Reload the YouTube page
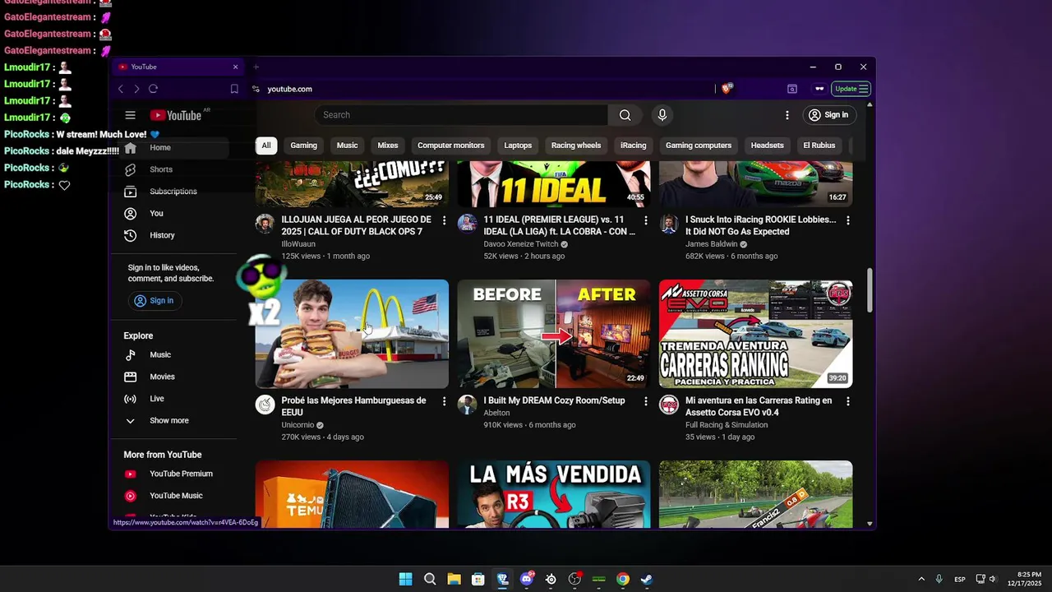Viewport: 1052px width, 592px height. pos(153,89)
